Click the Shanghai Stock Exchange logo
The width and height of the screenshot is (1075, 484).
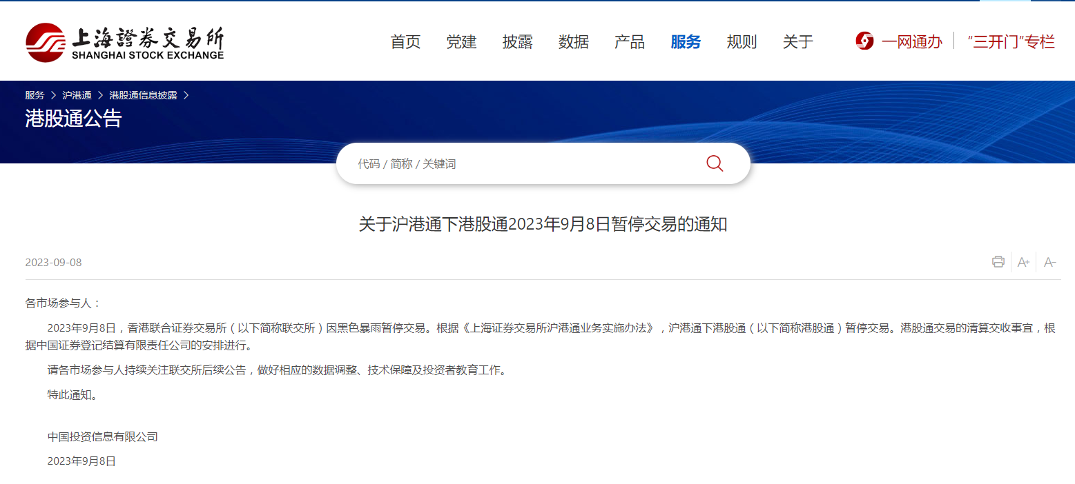(x=125, y=42)
